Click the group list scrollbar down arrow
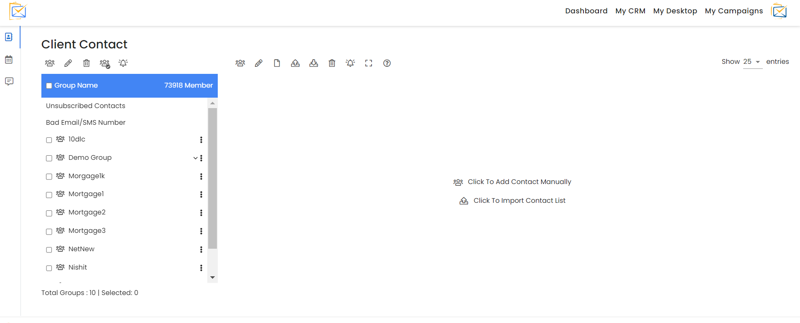The width and height of the screenshot is (800, 323). point(212,278)
